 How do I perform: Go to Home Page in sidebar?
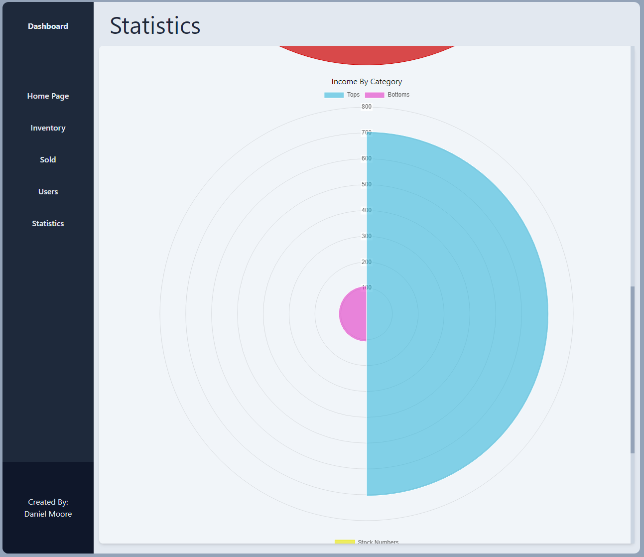48,96
